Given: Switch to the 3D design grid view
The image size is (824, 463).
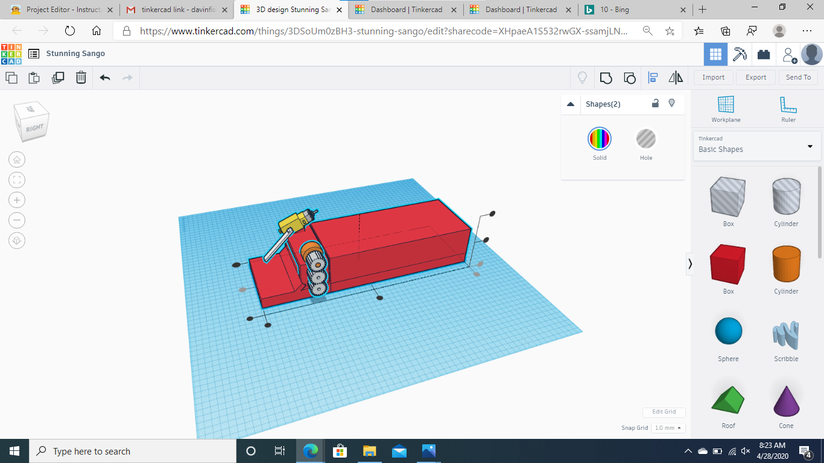Looking at the screenshot, I should 715,54.
